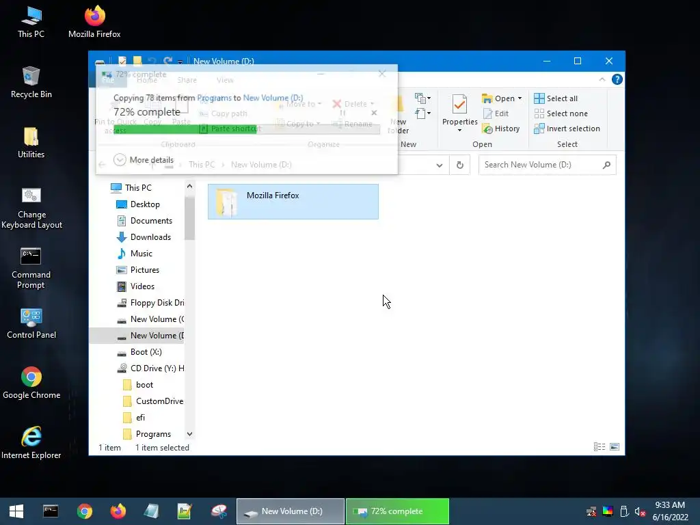Click Invert selection

pyautogui.click(x=567, y=129)
